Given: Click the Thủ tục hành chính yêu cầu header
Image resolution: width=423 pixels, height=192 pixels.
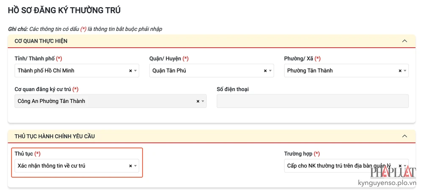Looking at the screenshot, I should coord(55,136).
